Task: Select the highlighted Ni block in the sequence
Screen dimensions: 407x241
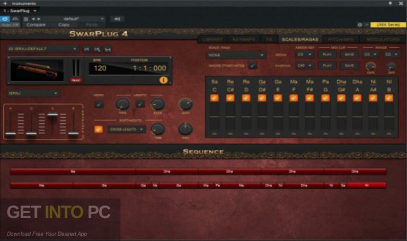Action: coord(366,185)
